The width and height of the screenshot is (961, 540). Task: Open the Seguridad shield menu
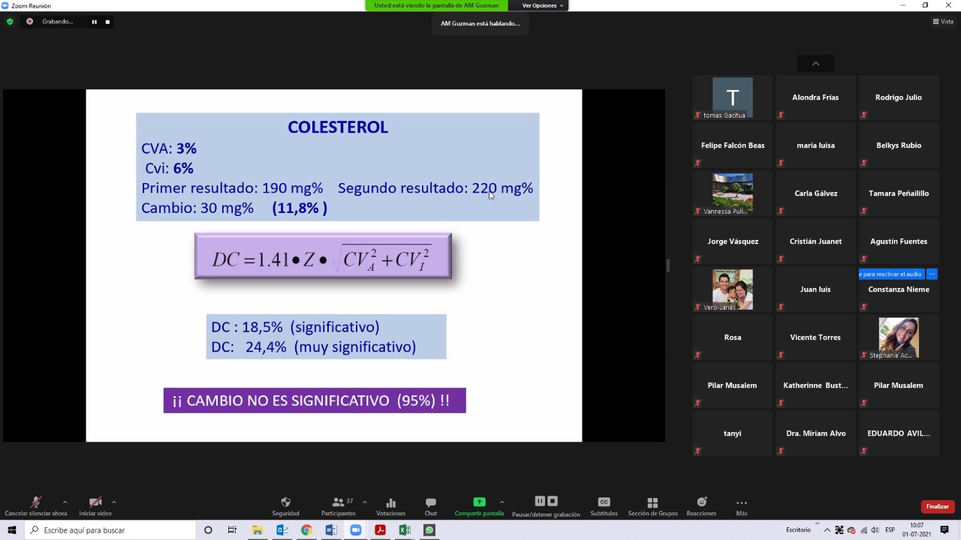(x=285, y=506)
